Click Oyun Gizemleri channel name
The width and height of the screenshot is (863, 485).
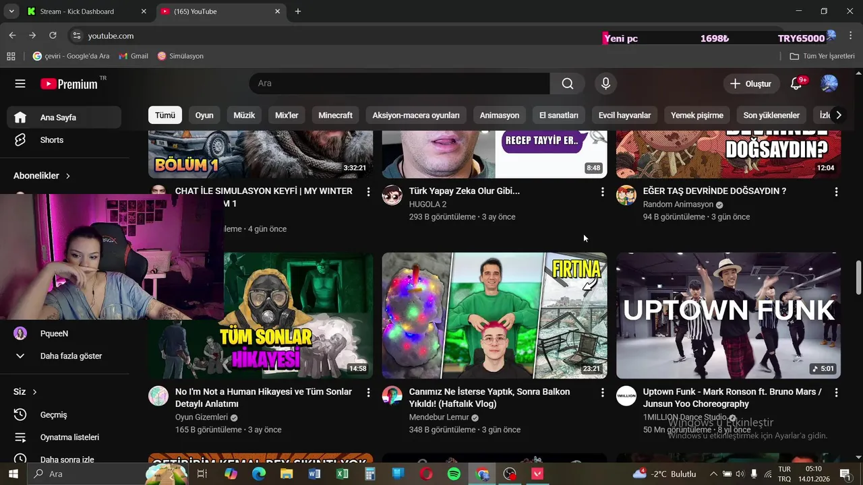[201, 418]
